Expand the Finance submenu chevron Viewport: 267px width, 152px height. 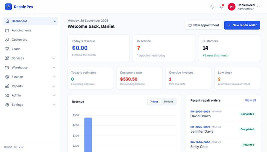[x=54, y=77]
